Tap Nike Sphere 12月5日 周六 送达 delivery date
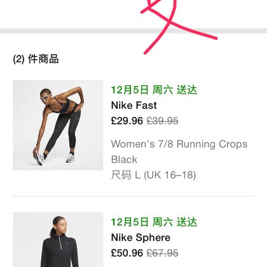This screenshot has width=267, height=267. click(x=154, y=222)
